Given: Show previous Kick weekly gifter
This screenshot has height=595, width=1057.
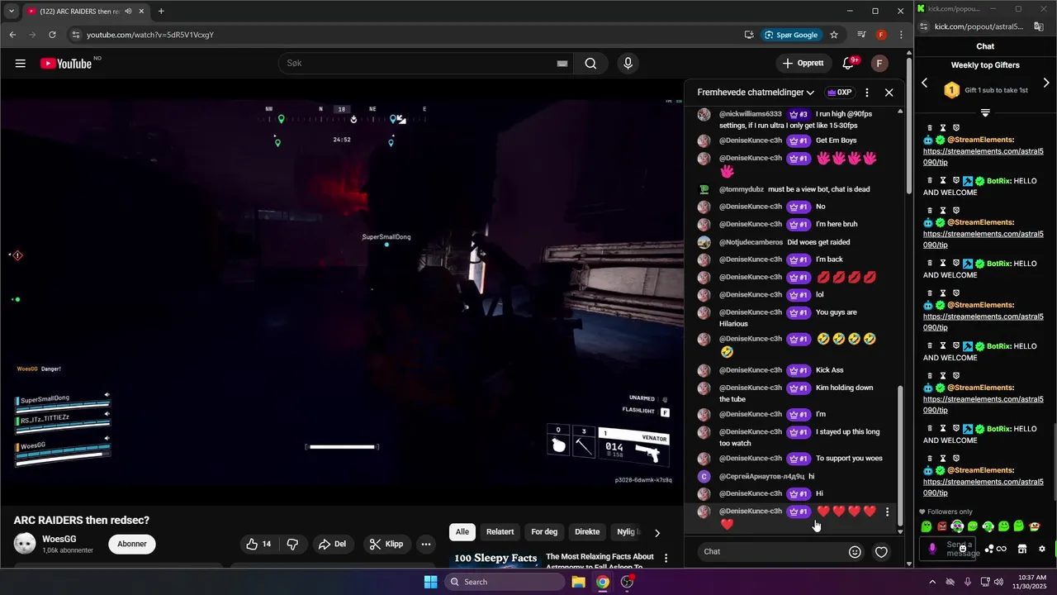Looking at the screenshot, I should [x=925, y=83].
